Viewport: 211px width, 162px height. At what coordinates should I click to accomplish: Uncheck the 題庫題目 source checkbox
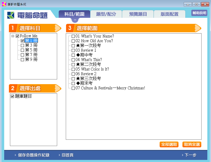[x=12, y=96]
